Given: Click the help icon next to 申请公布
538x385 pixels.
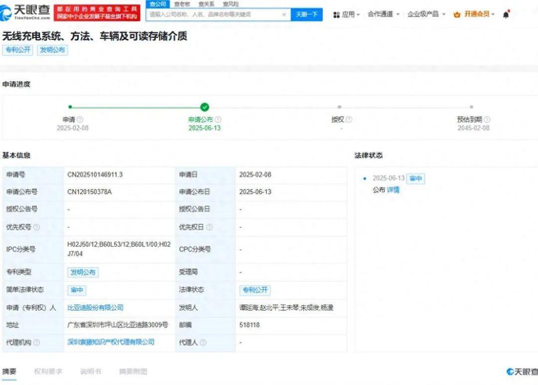Looking at the screenshot, I should (x=218, y=119).
